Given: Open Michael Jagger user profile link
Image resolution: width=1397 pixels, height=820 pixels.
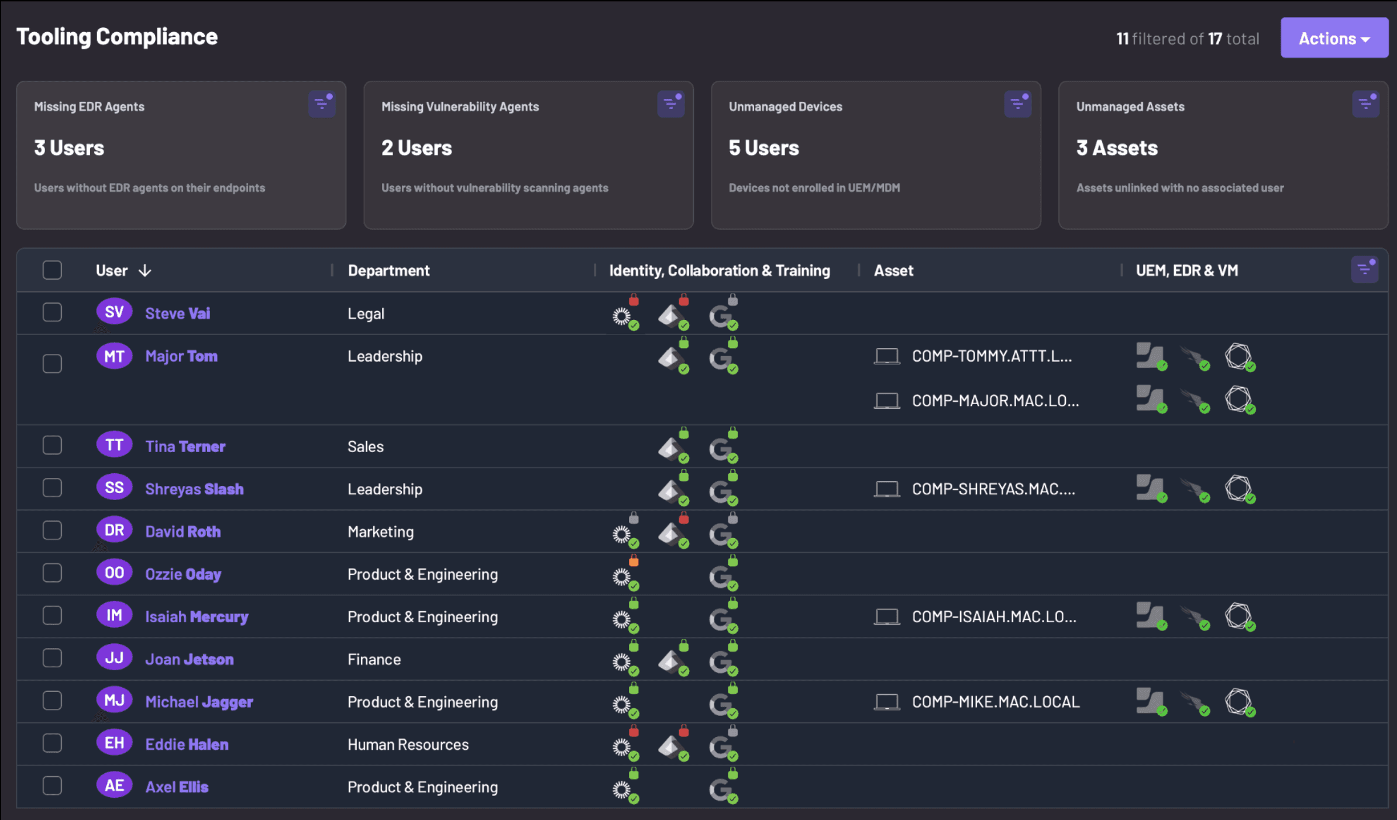Looking at the screenshot, I should tap(199, 702).
